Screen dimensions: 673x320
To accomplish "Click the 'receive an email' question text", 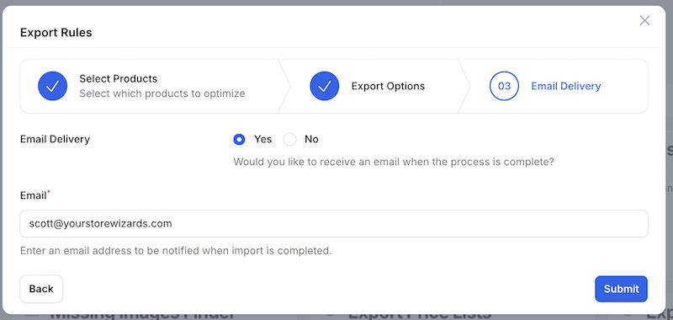I will coord(394,163).
